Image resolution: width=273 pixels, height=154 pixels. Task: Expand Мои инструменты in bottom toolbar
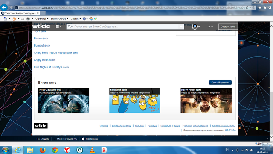[65, 139]
